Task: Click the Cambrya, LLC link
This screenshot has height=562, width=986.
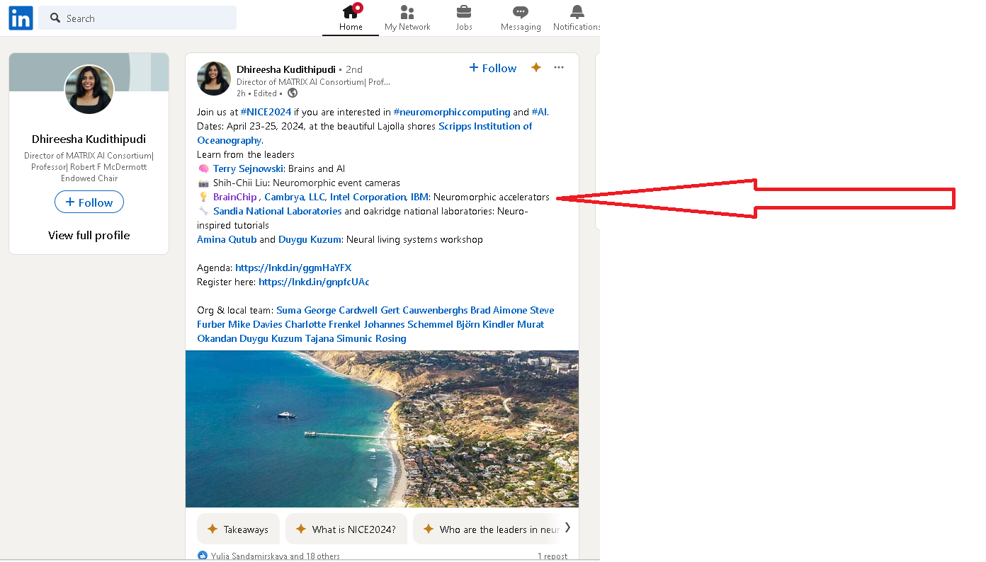Action: click(294, 197)
